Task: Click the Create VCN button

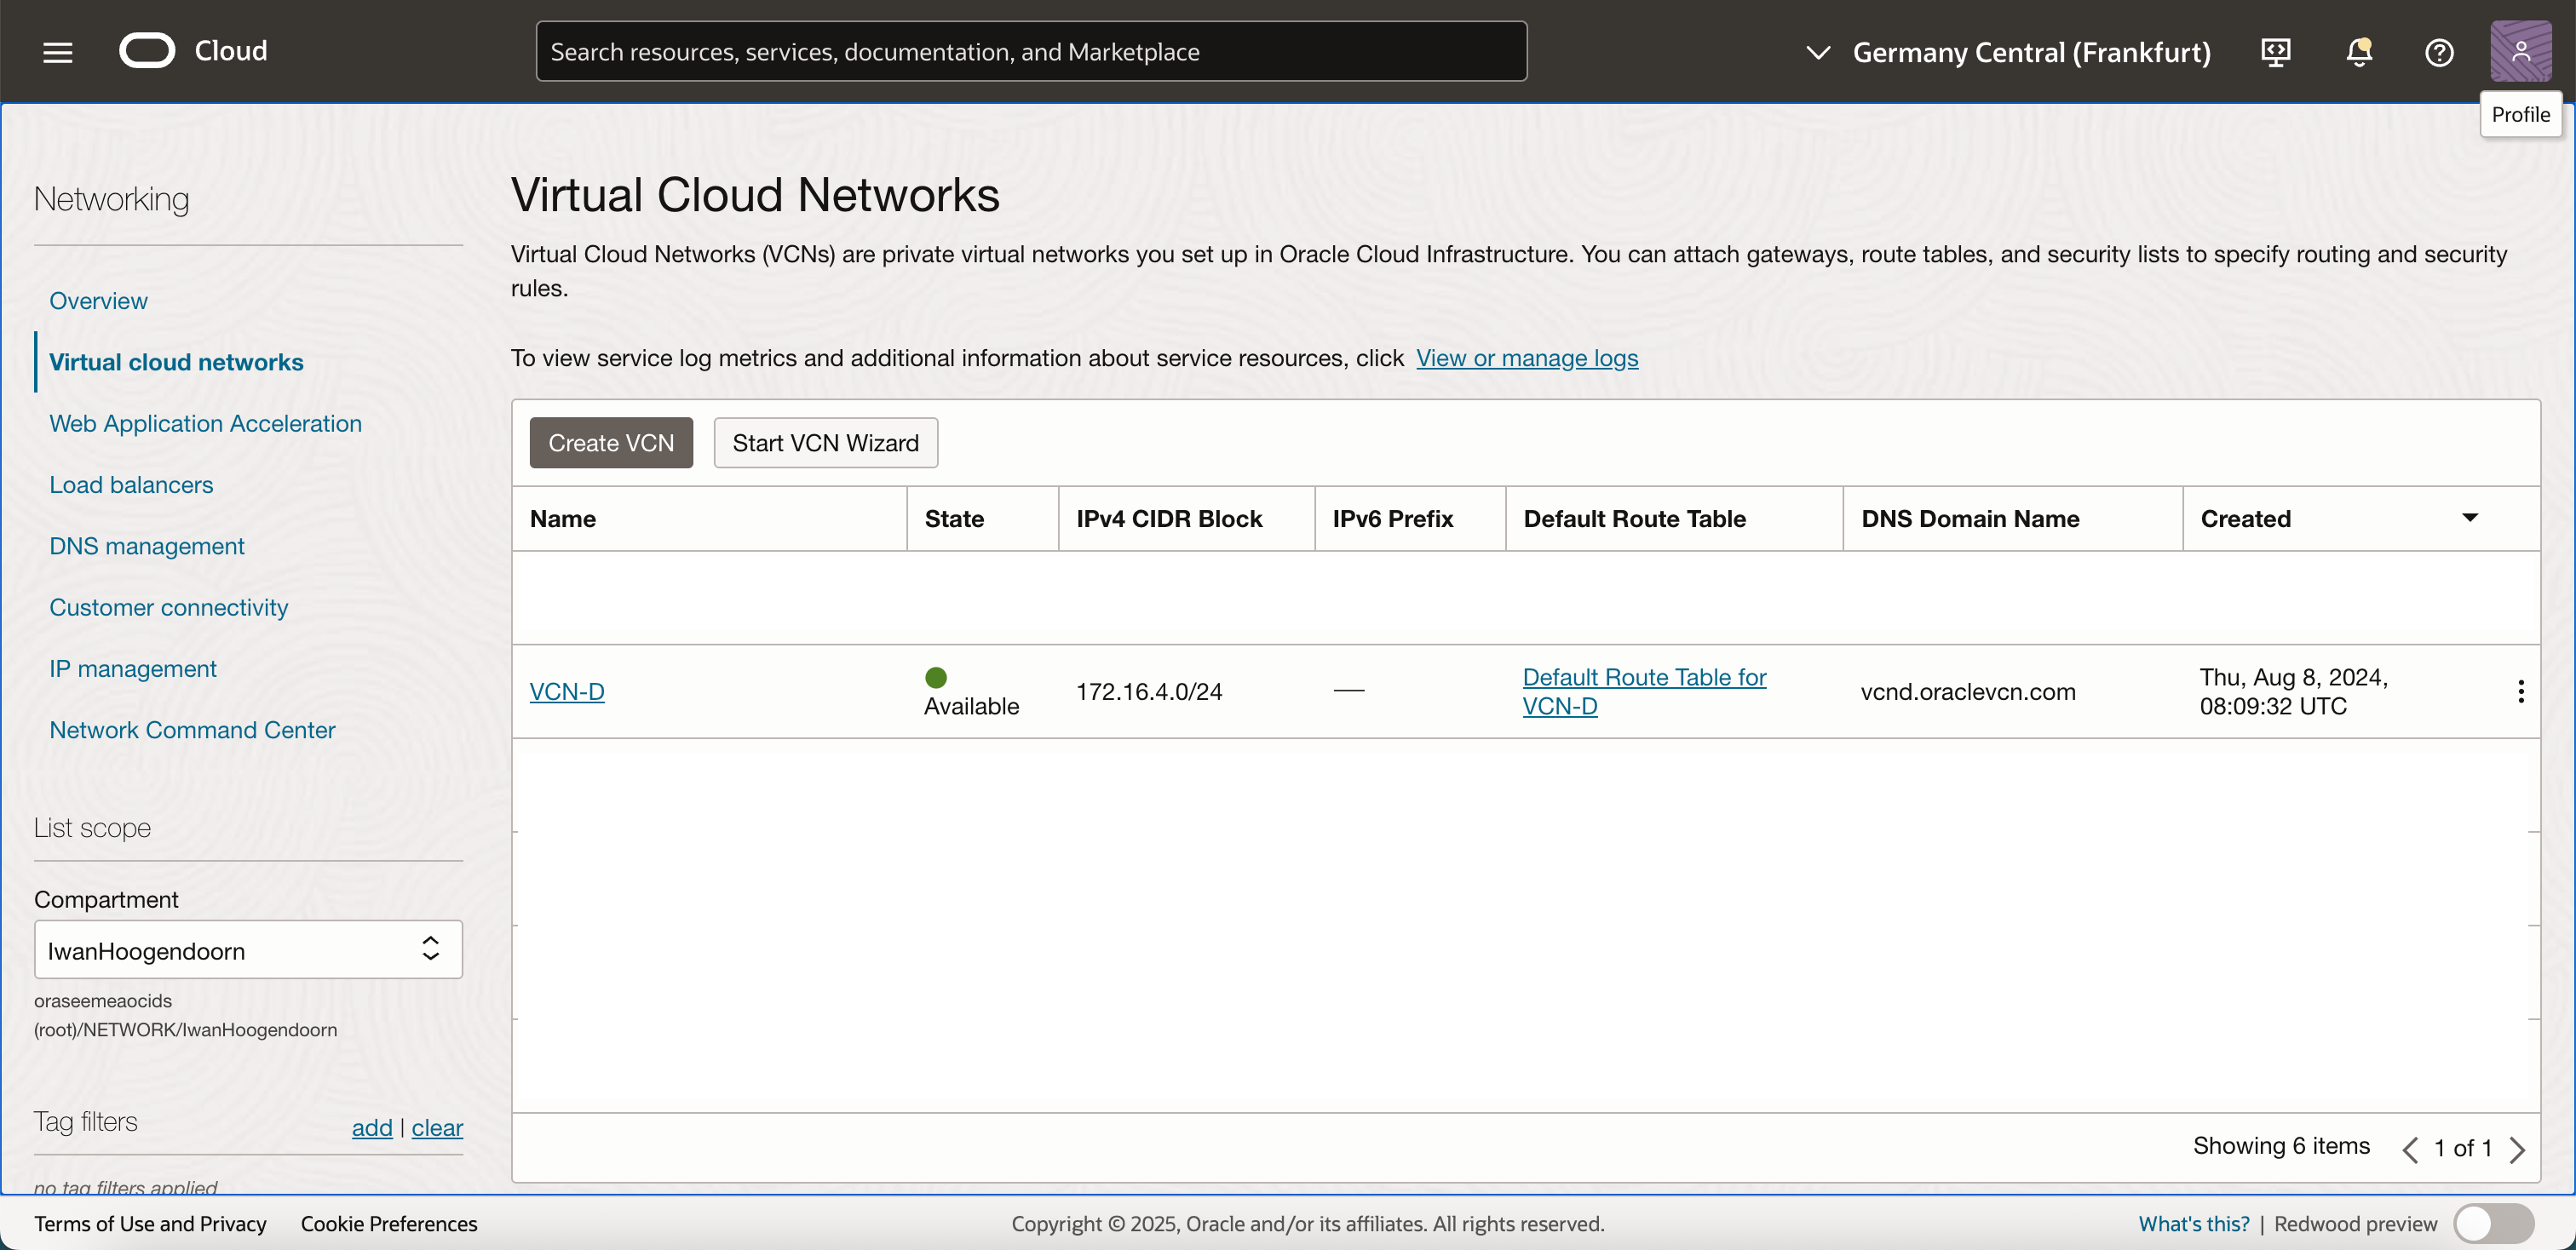Action: pos(611,443)
